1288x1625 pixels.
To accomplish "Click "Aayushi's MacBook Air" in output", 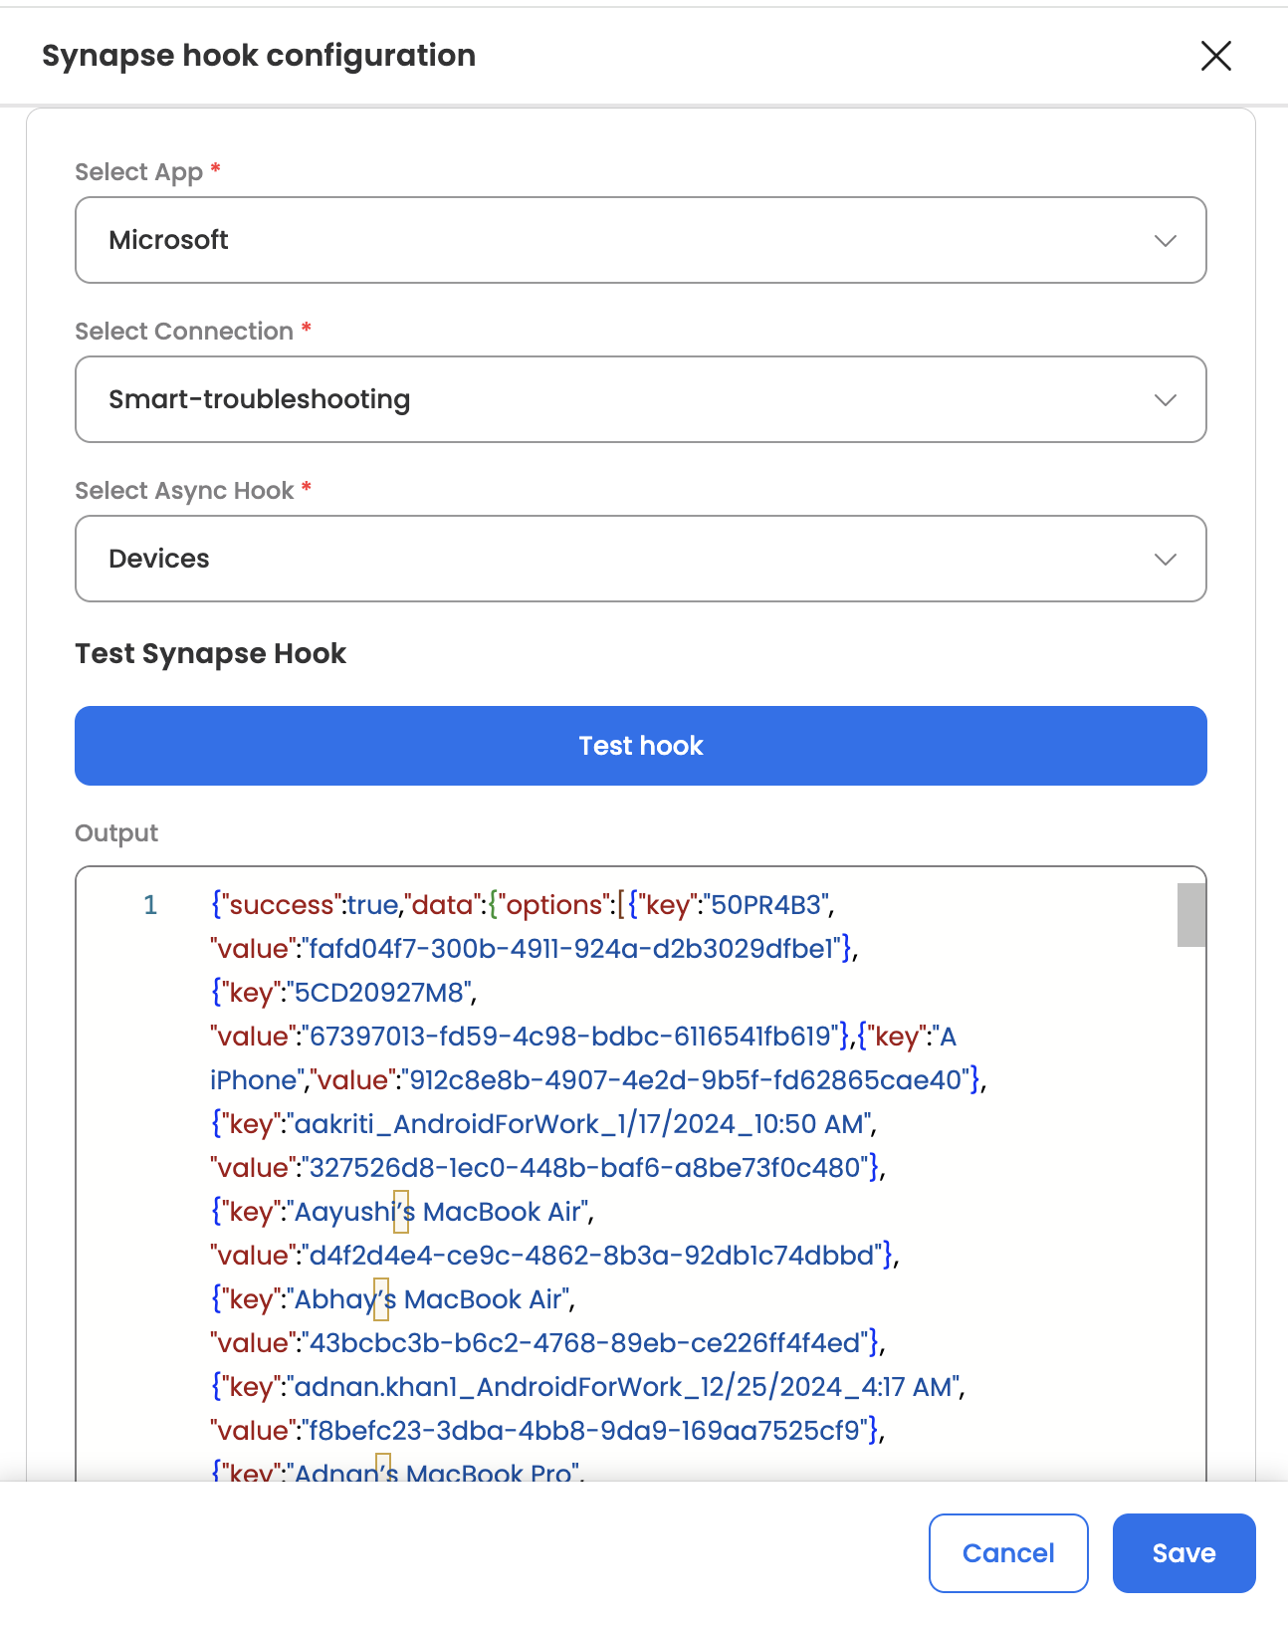I will (x=438, y=1212).
